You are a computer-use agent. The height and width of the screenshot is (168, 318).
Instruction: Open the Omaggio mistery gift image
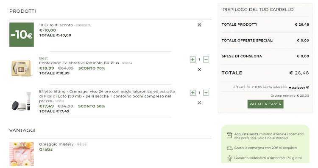click(22, 154)
